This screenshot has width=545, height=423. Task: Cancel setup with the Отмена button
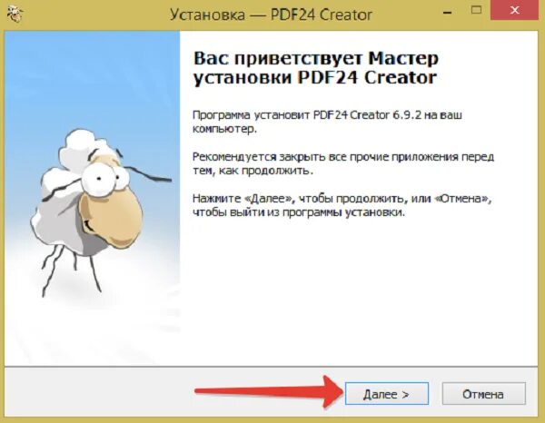point(483,393)
